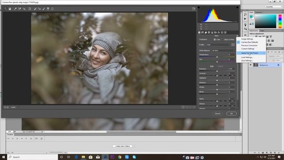Open the Split Toning panel icon
This screenshot has width=284, height=160.
coord(212,32)
